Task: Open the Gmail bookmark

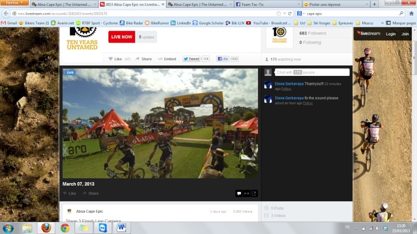Action: tap(9, 23)
